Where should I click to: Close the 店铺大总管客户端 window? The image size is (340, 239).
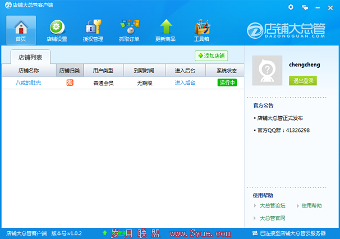[x=330, y=8]
